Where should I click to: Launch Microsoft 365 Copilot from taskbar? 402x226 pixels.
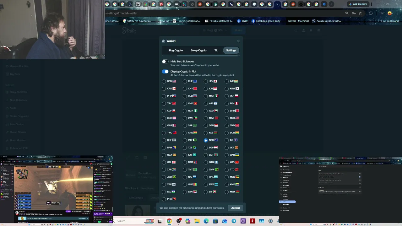(x=188, y=221)
